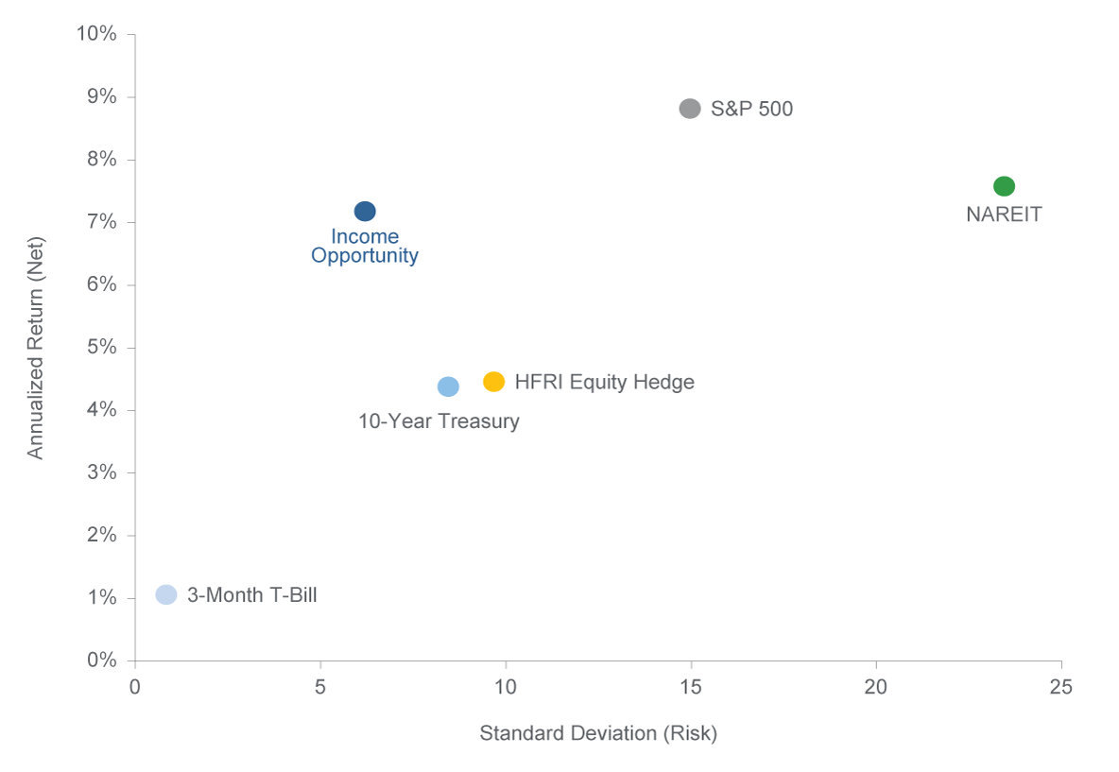The height and width of the screenshot is (772, 1119).
Task: Click the x-axis tick label 5
Action: click(320, 687)
